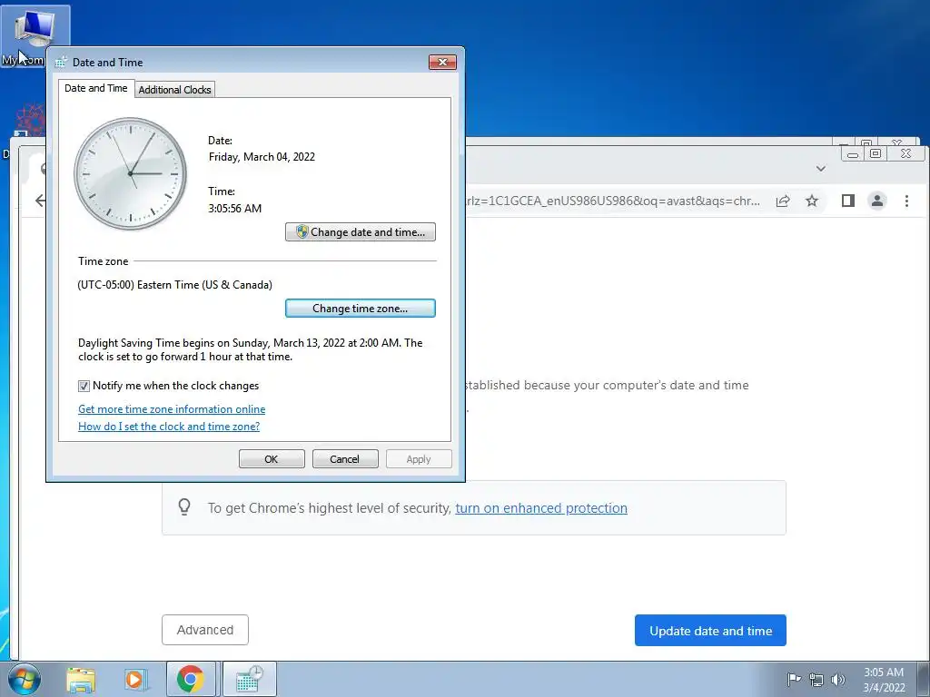Viewport: 930px width, 697px height.
Task: Select the My Computer desktop icon
Action: [x=35, y=36]
